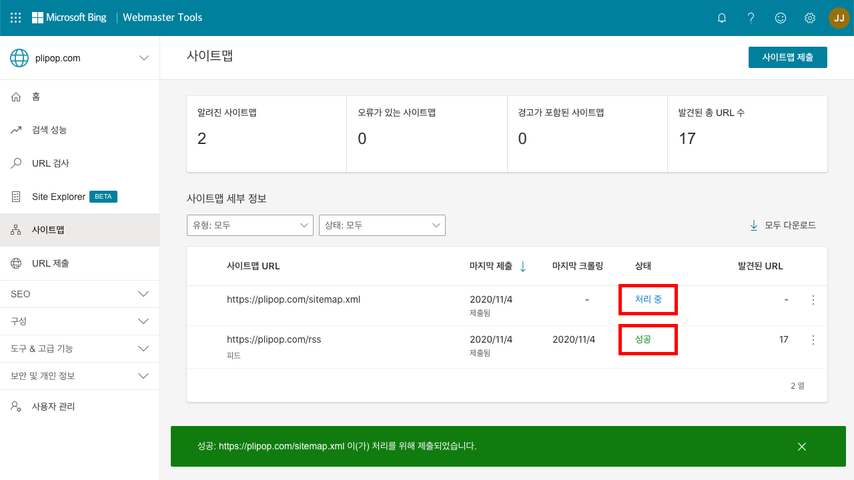The width and height of the screenshot is (854, 480).
Task: Open more options for the rss row
Action: coord(813,340)
